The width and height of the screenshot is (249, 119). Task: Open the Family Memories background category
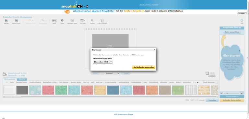pos(64,82)
